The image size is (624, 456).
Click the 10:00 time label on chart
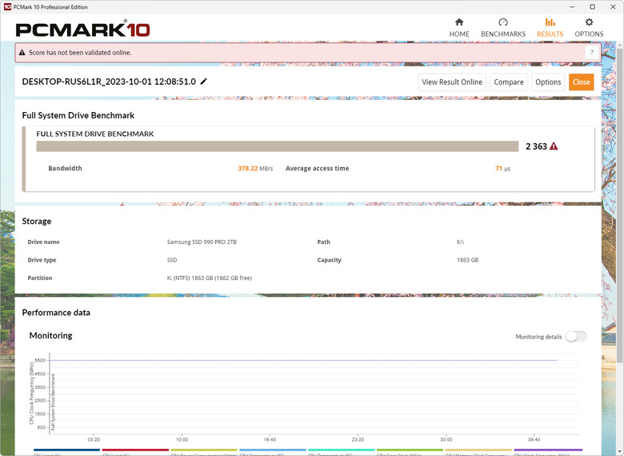pos(182,440)
